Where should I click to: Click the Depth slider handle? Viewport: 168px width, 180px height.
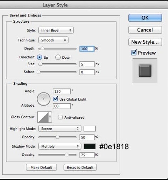[42, 49]
